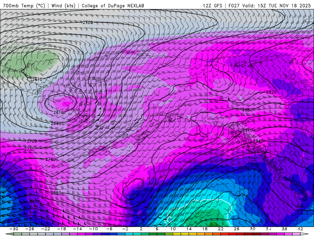Image resolution: width=314 pixels, height=236 pixels.
Task: Click the 2850 contour label just below 2820
Action: (248, 110)
